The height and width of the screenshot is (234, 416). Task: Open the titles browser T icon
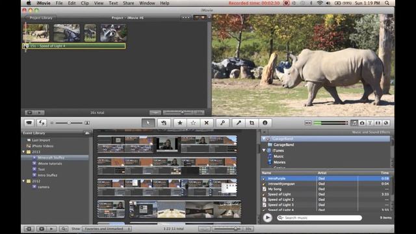[x=370, y=123]
